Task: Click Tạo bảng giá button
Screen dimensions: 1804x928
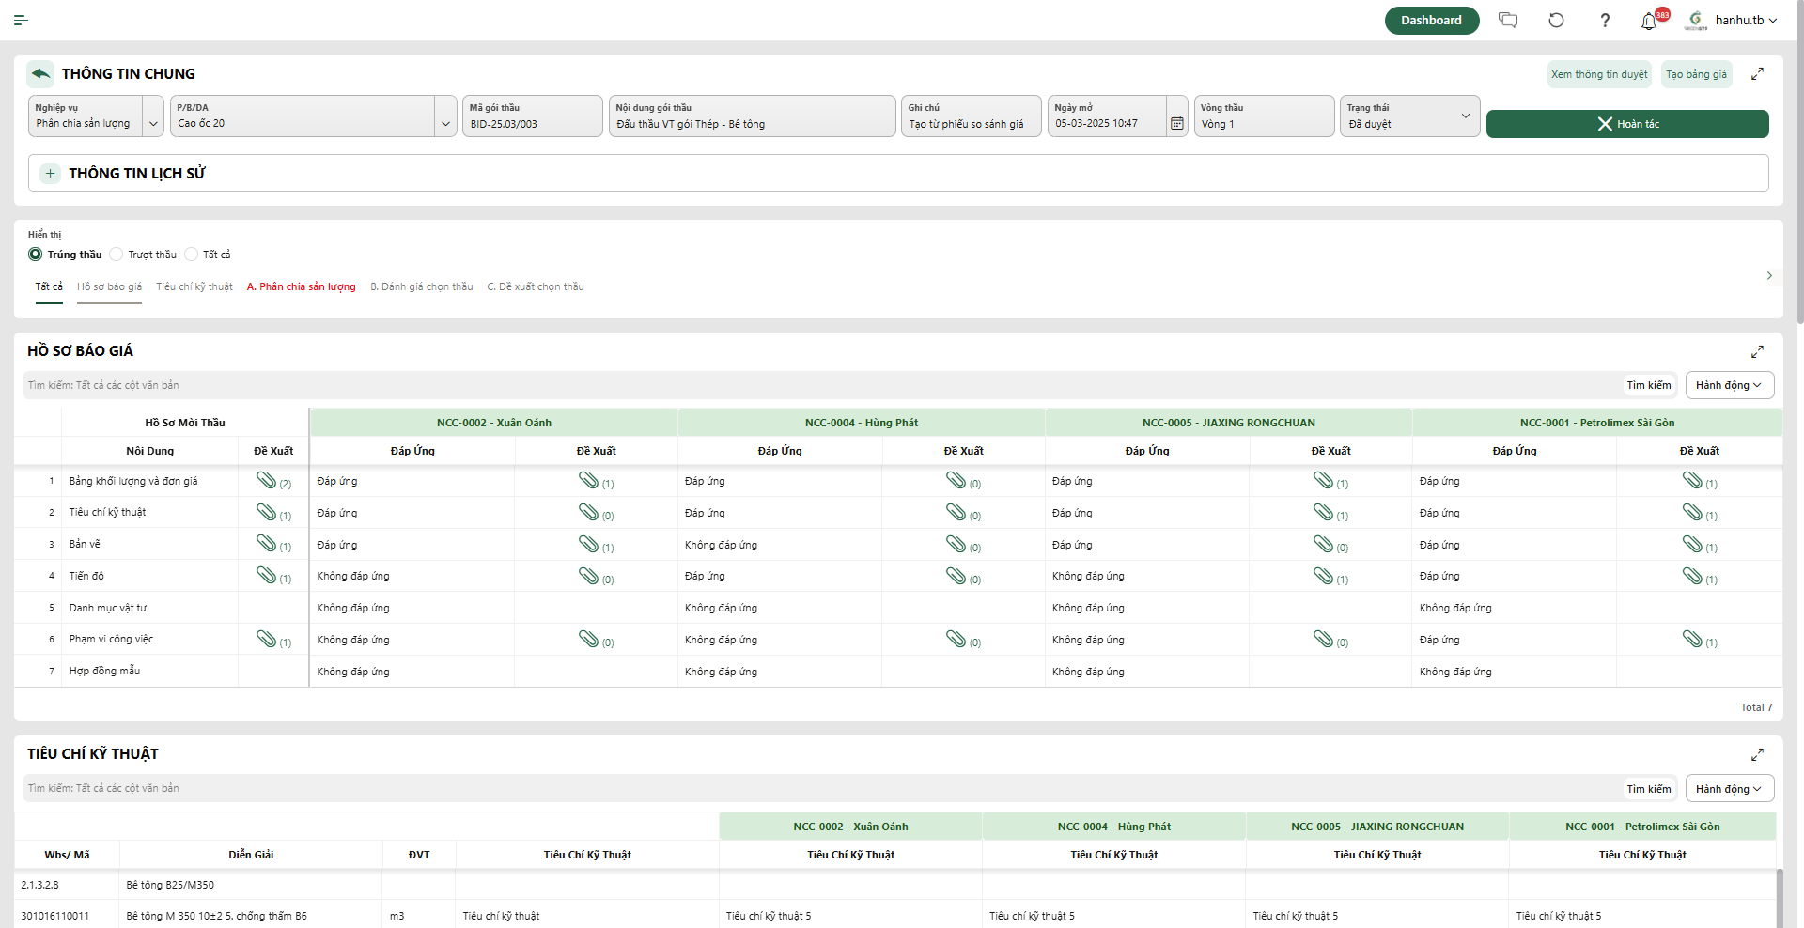Action: [x=1697, y=74]
